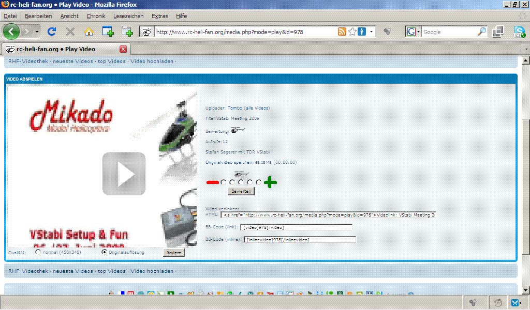
Task: Select the fourth rating radio button
Action: pos(249,182)
